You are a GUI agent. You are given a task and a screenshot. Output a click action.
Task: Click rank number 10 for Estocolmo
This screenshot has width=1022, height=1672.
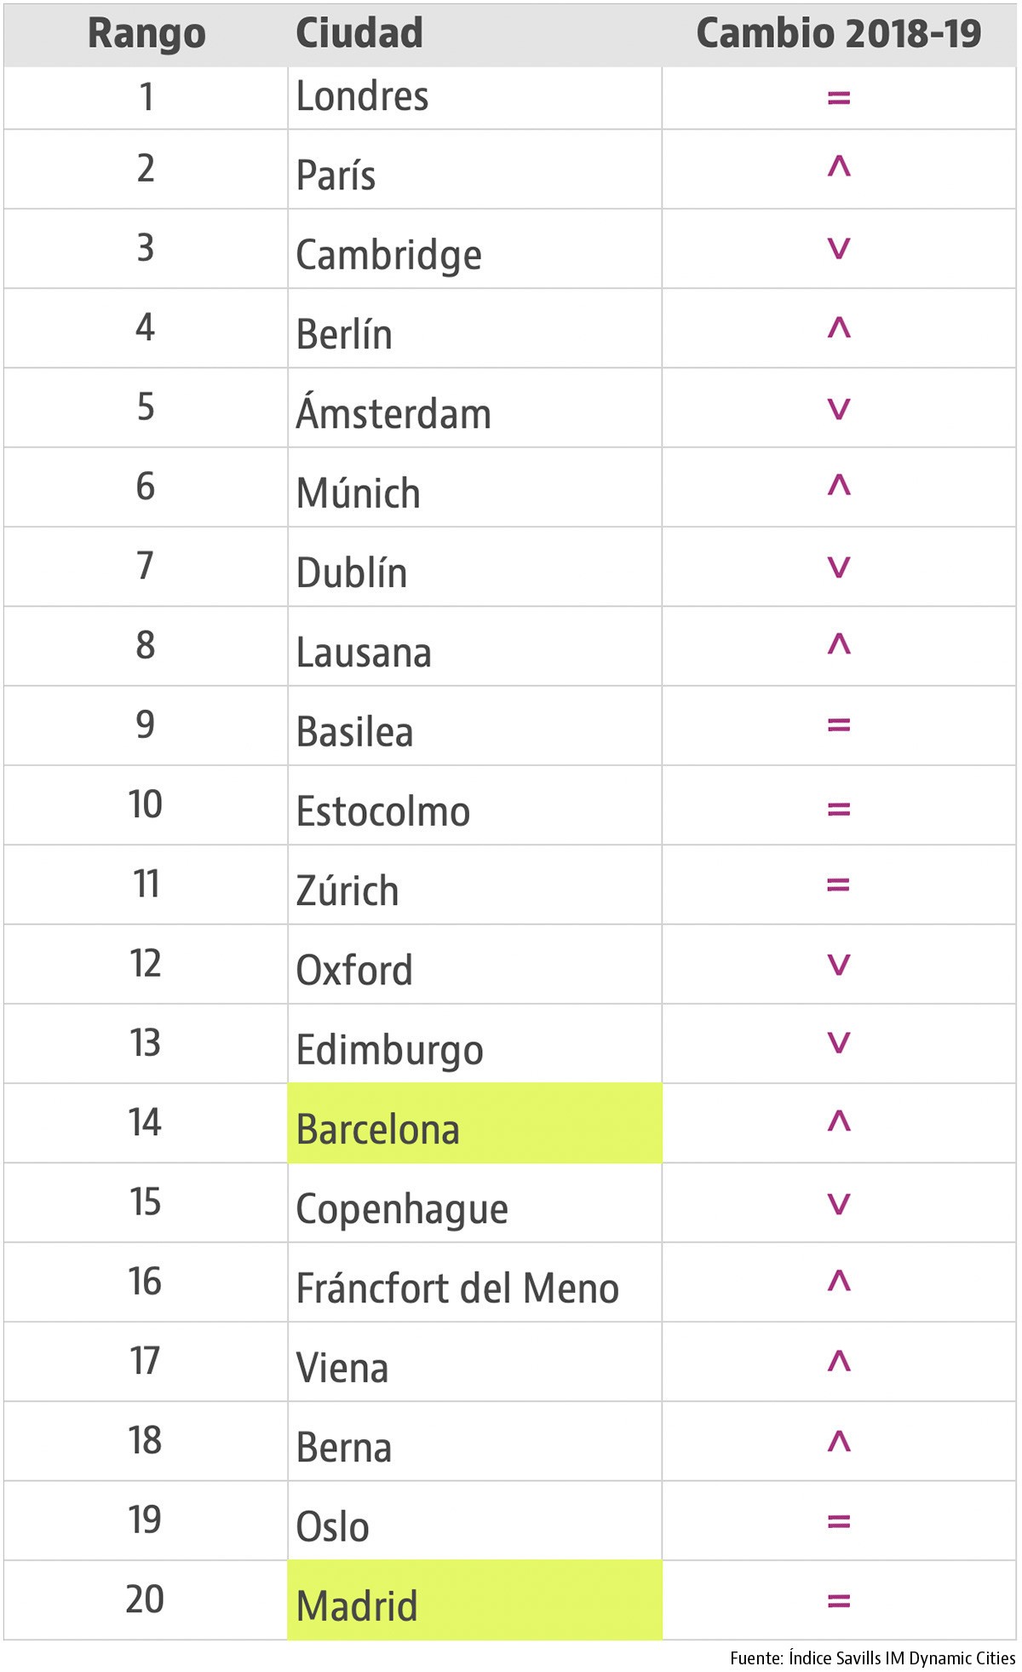pyautogui.click(x=146, y=804)
